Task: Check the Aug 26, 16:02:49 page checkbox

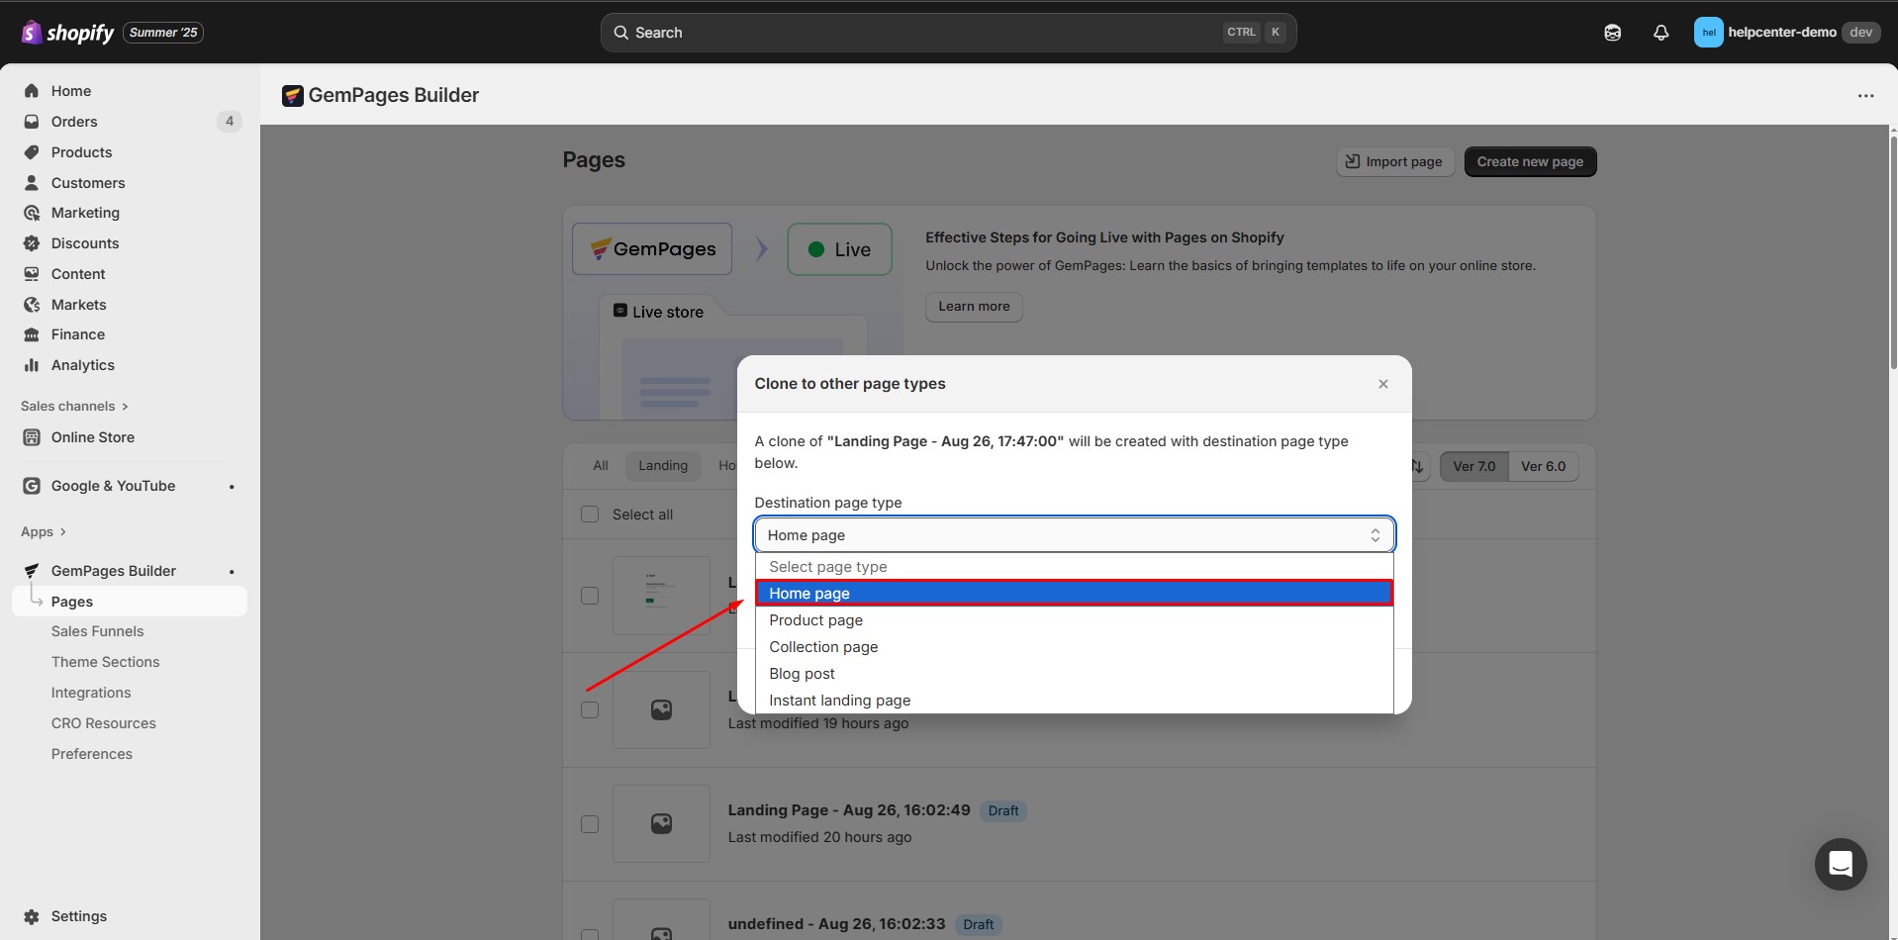Action: pyautogui.click(x=590, y=824)
